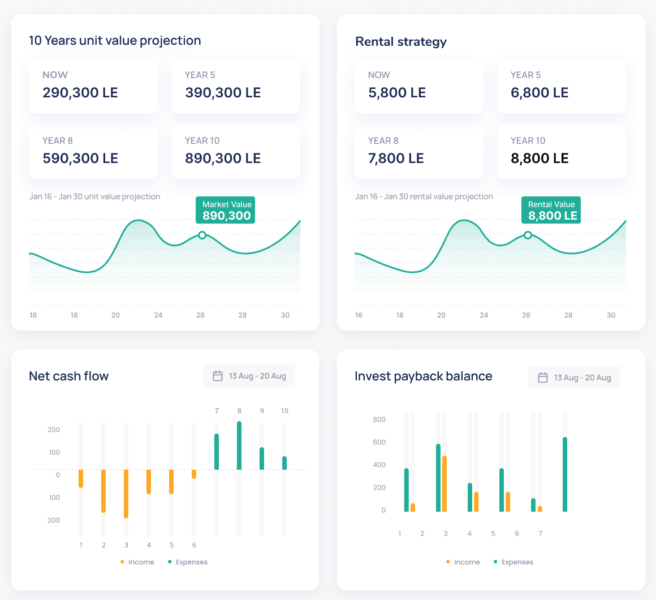This screenshot has width=656, height=600.
Task: Toggle Expenses legend in Net cash flow
Action: click(x=187, y=562)
